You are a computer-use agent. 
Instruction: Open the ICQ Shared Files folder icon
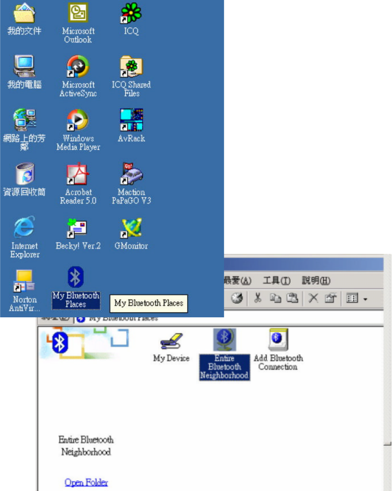[x=131, y=76]
